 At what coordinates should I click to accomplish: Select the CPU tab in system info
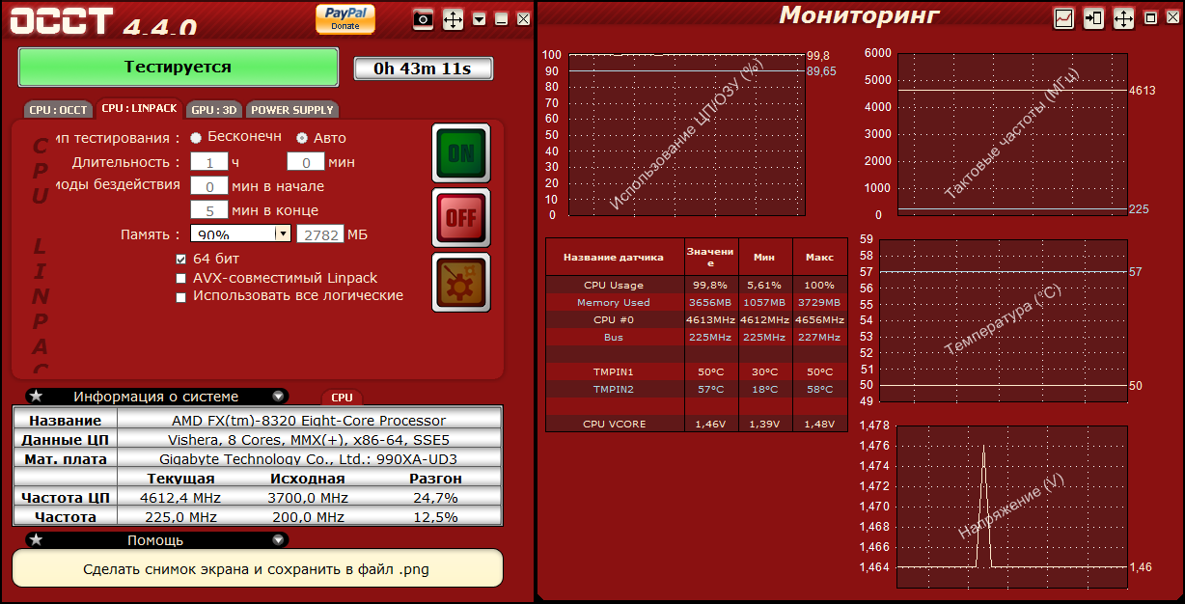pyautogui.click(x=342, y=398)
